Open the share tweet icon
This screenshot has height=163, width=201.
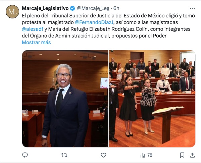point(192,155)
